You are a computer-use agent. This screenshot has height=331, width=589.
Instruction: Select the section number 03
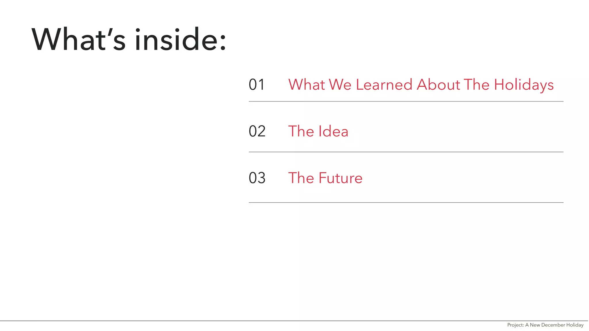tap(257, 178)
